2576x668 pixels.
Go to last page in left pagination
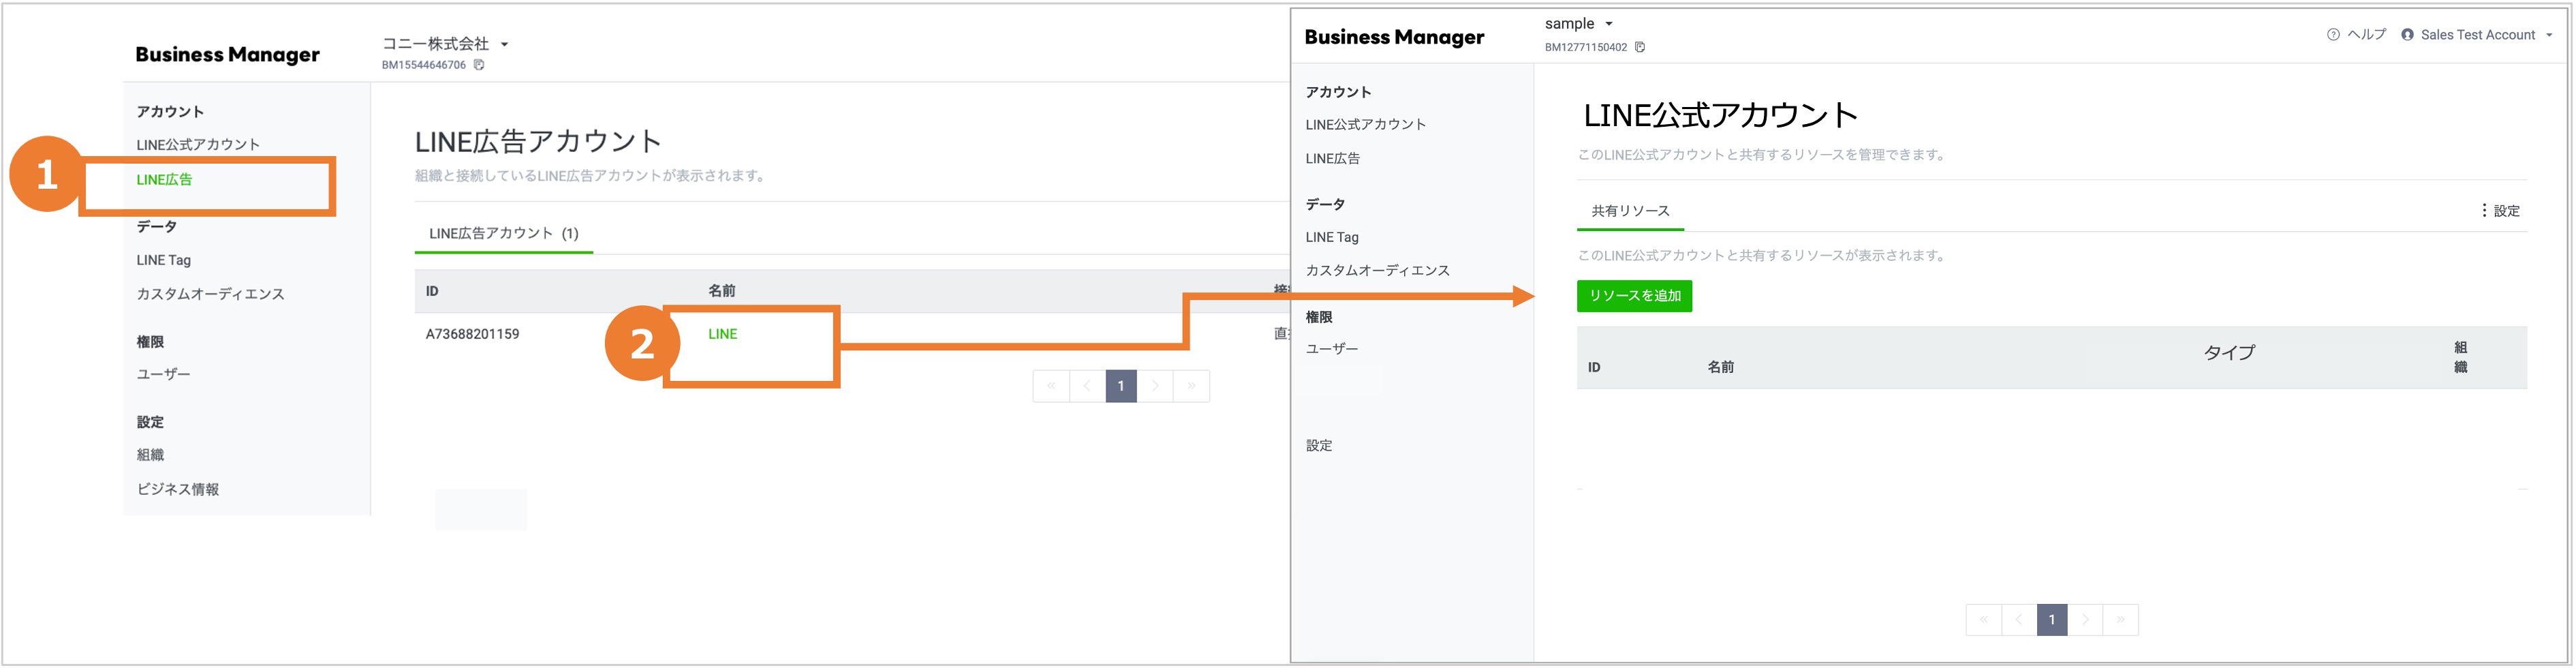(1191, 386)
